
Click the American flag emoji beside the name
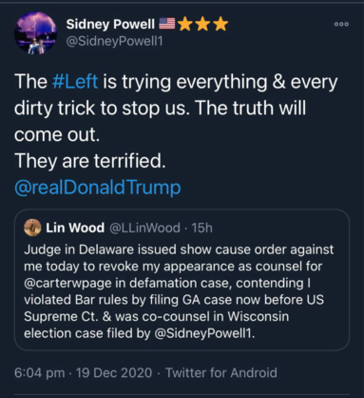pos(166,24)
